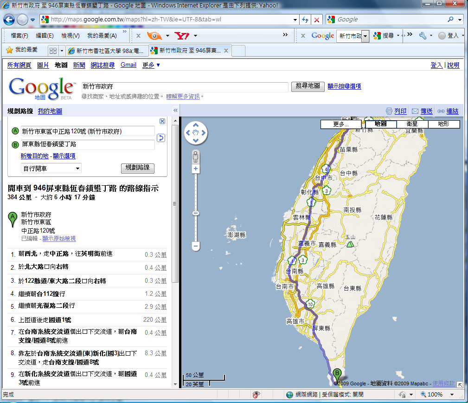The height and width of the screenshot is (403, 468).
Task: Click the search magnifier in browser search box
Action: [x=451, y=19]
